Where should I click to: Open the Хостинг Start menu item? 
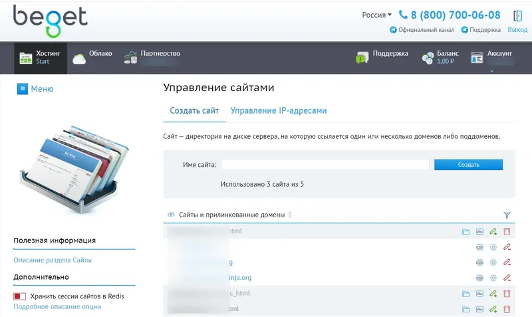click(x=41, y=58)
